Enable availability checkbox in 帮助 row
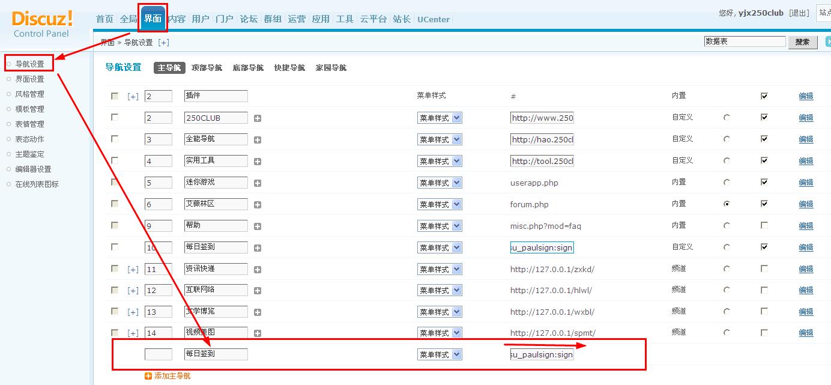 coord(764,225)
